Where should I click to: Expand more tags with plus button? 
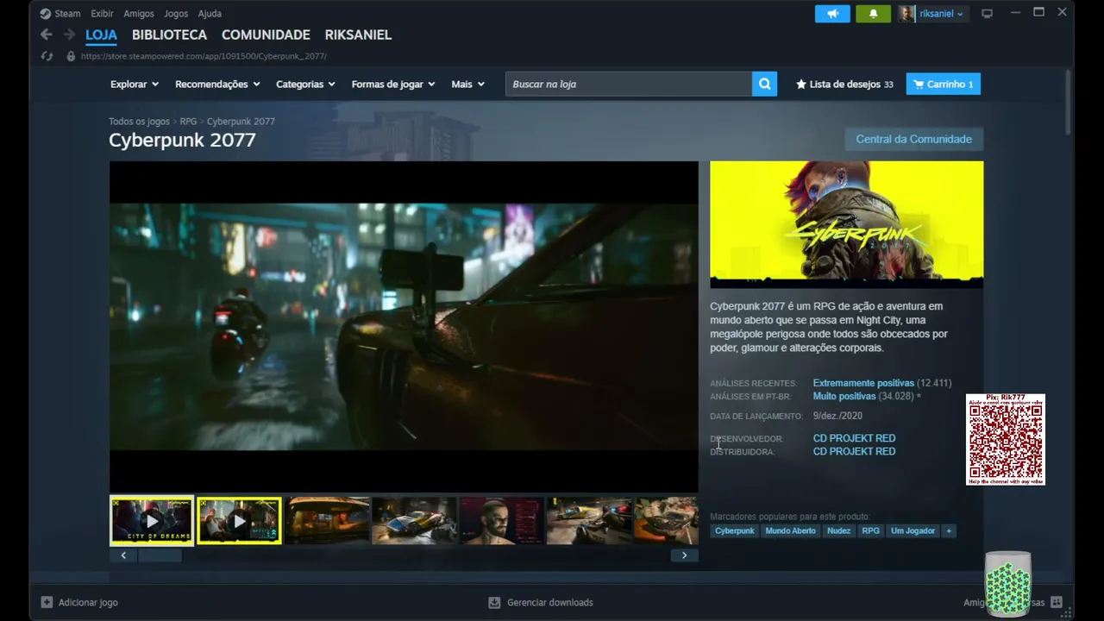[949, 531]
